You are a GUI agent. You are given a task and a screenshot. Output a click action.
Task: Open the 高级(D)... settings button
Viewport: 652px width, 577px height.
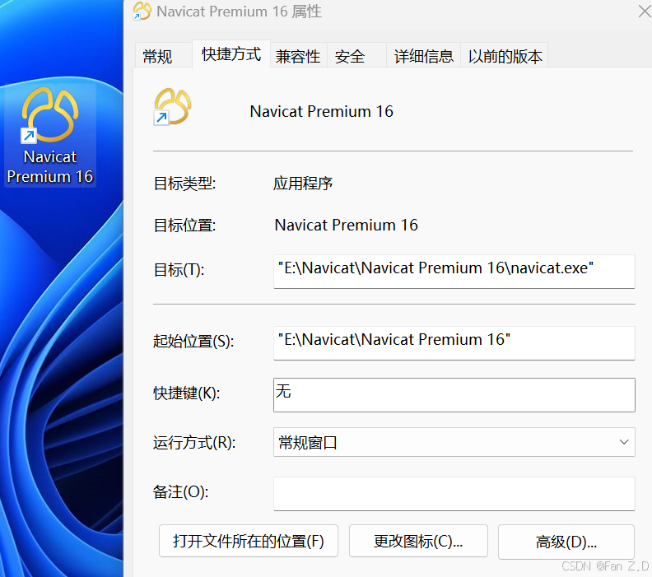coord(566,542)
